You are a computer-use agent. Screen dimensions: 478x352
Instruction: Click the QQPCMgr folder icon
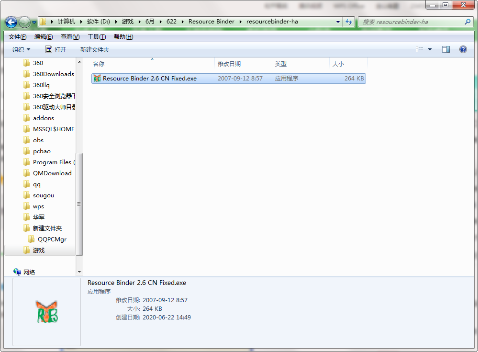32,239
